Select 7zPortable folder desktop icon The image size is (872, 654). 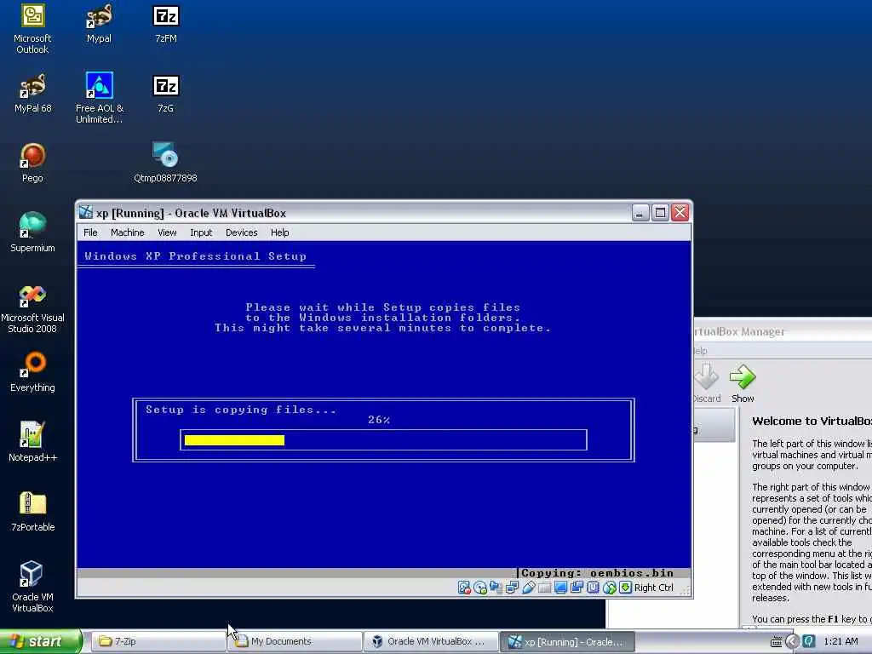(32, 512)
